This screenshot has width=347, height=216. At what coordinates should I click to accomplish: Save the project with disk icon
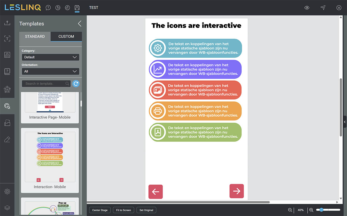click(x=77, y=8)
